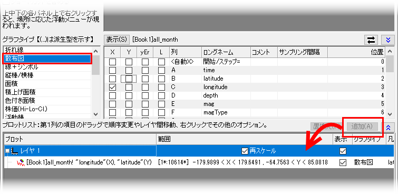This screenshot has height=194, width=398.
Task: Check Y box for depth row
Action: pyautogui.click(x=129, y=96)
